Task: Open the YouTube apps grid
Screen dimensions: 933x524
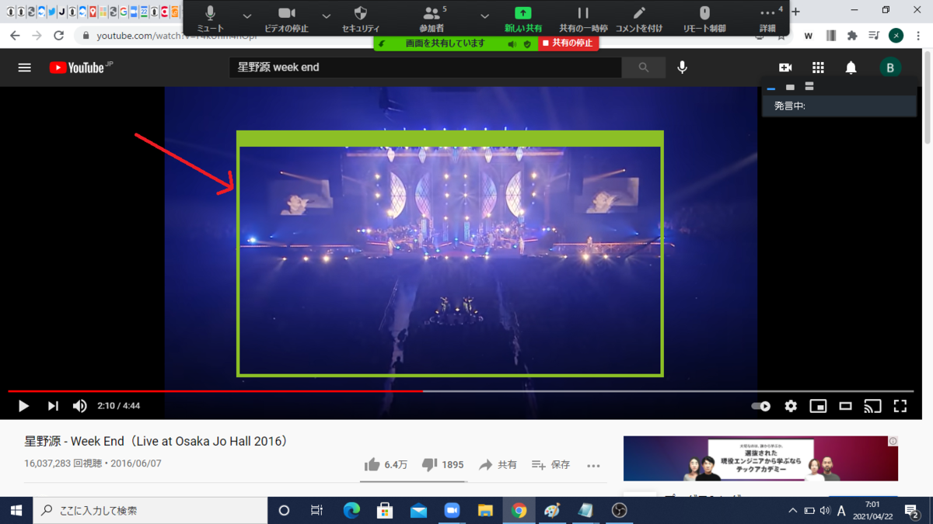Action: coord(818,68)
